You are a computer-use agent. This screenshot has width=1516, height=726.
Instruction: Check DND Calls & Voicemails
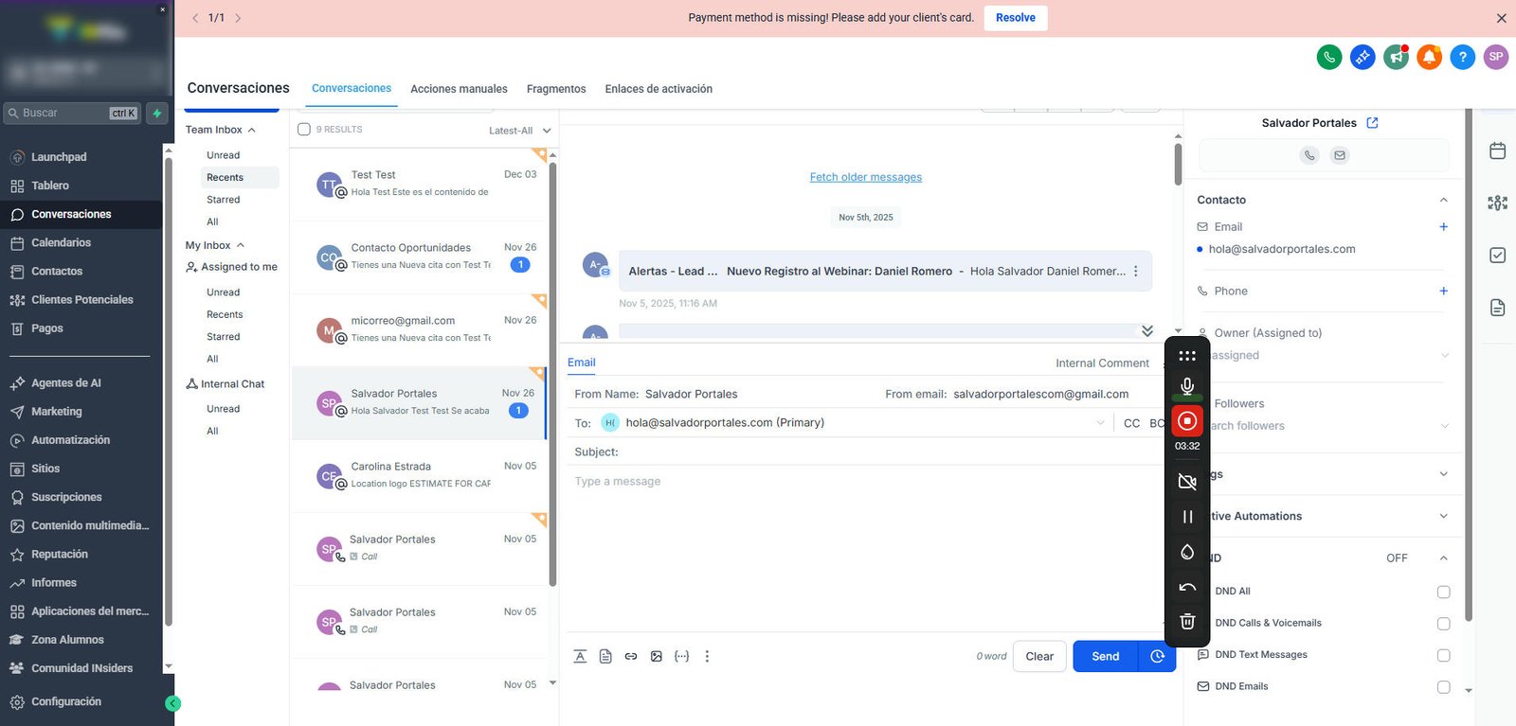1444,624
